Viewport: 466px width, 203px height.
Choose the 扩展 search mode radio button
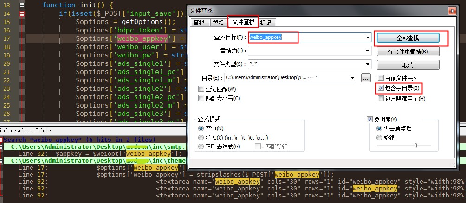click(201, 137)
